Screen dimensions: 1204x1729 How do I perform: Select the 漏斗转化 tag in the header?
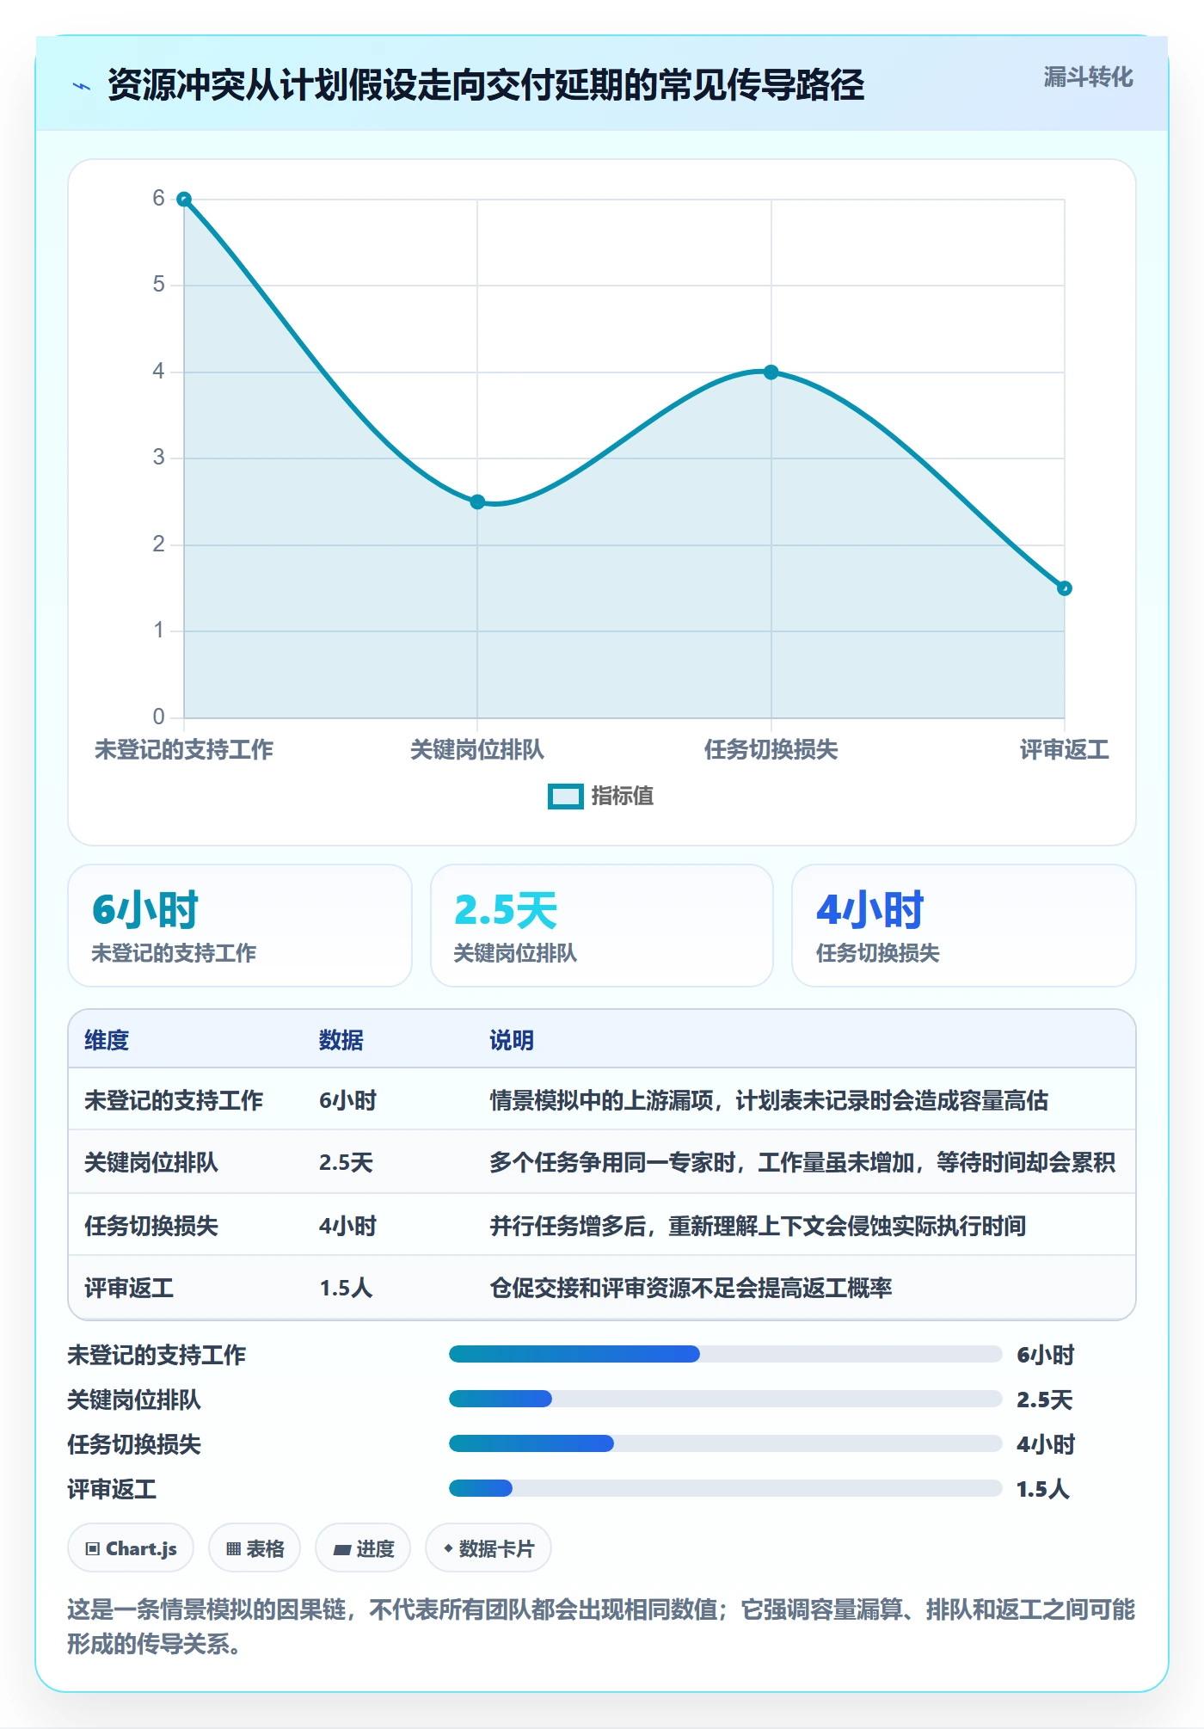point(1088,77)
